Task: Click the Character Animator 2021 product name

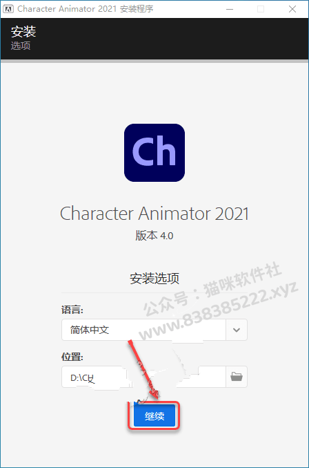Action: (x=154, y=214)
